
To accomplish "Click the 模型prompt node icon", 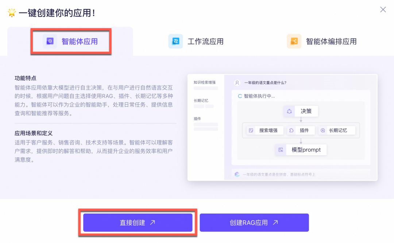I will pyautogui.click(x=281, y=150).
